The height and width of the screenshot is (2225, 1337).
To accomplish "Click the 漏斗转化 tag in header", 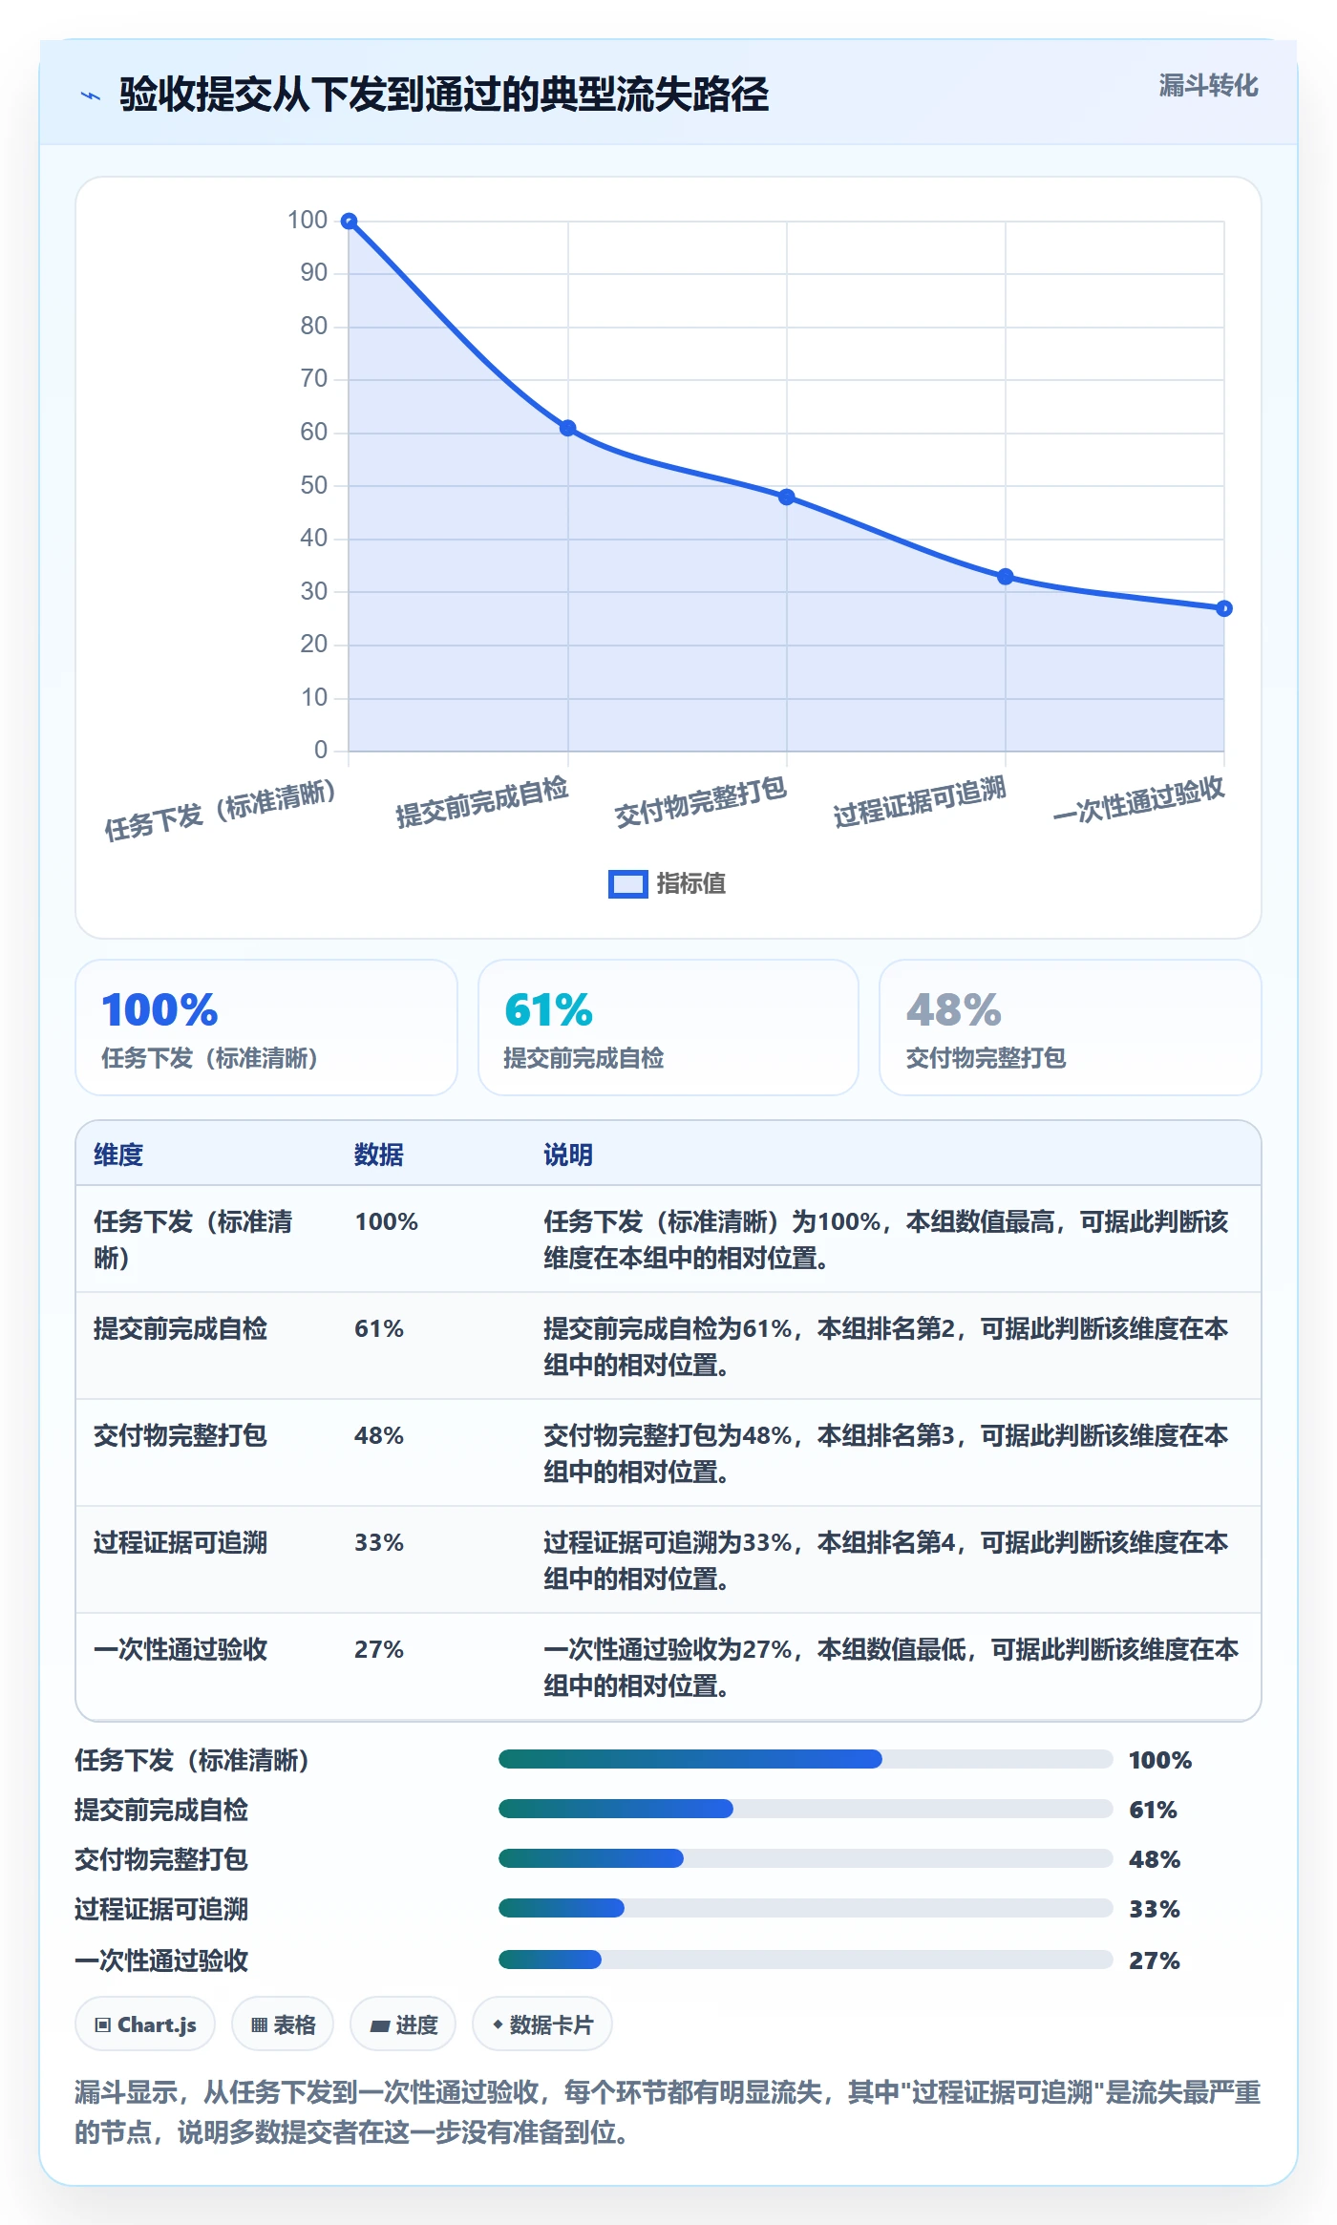I will pos(1208,86).
